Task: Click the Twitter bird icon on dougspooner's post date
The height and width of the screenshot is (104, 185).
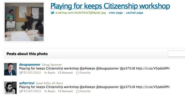Action: tap(21, 73)
